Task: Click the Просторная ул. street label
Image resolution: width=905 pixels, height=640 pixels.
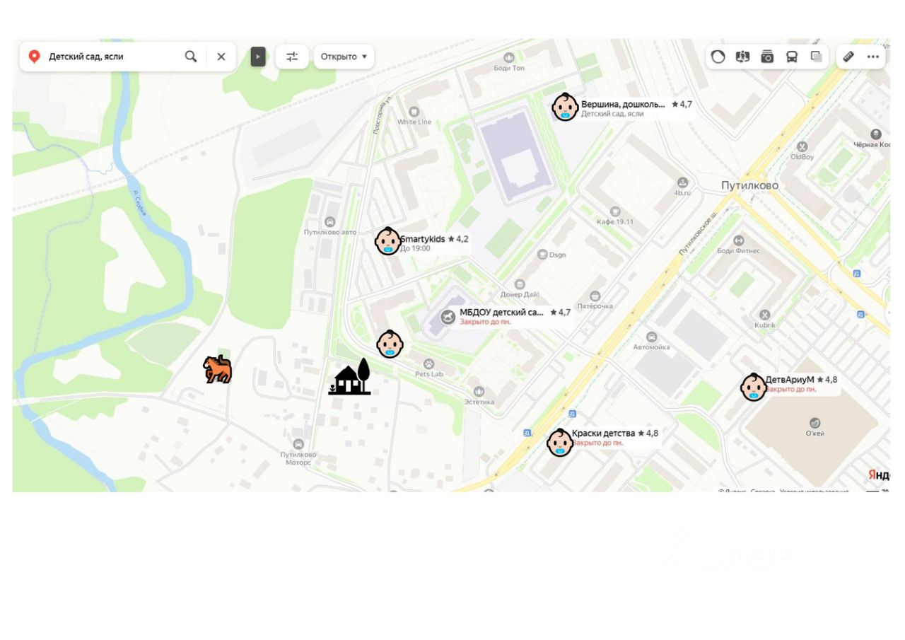Action: tap(381, 115)
